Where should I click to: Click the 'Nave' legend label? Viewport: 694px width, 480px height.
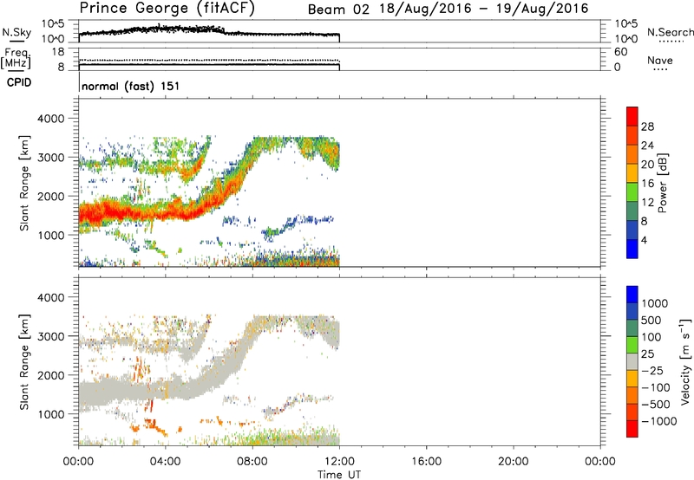coord(660,60)
